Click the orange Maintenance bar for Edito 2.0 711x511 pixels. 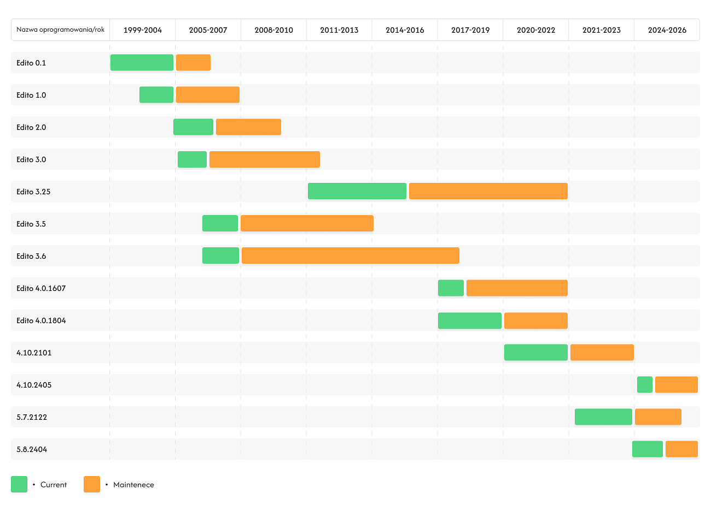coord(248,127)
